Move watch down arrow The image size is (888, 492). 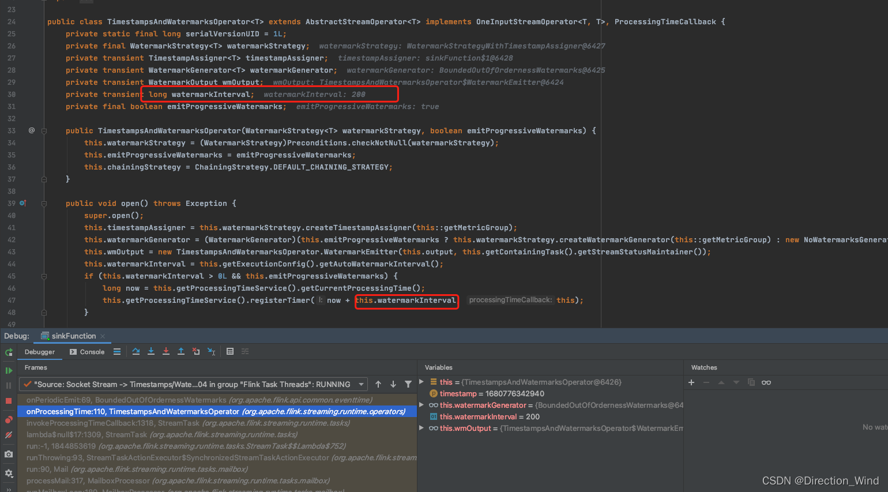point(736,382)
